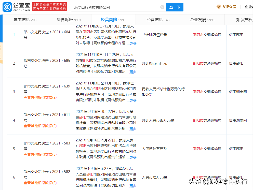The height and width of the screenshot is (190, 253).
Task: Switch to 经营信息 tab
Action: (x=158, y=20)
